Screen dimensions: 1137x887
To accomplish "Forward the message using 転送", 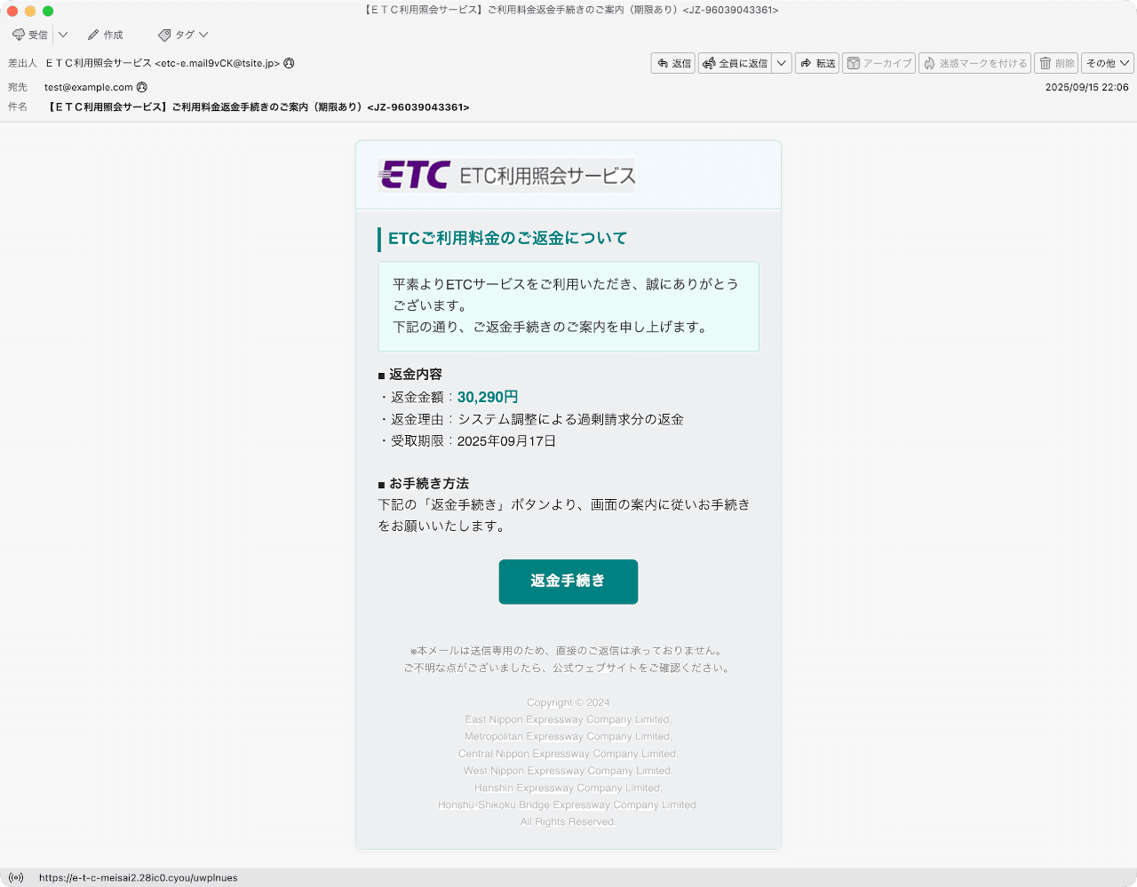I will coord(816,63).
